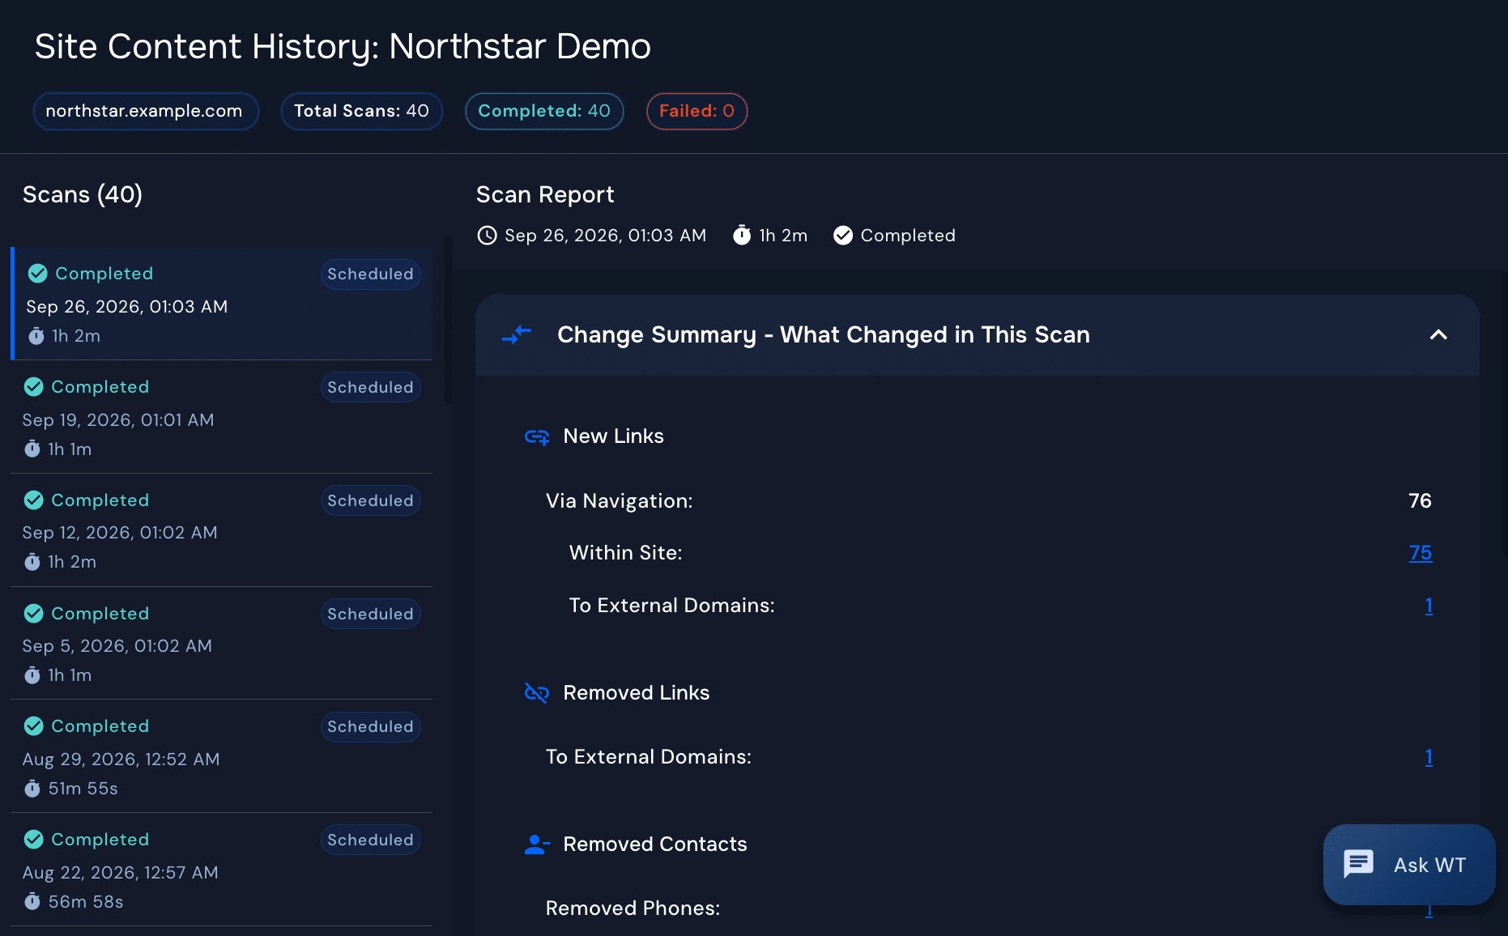Click the Change Summary swap-arrows icon

517,334
